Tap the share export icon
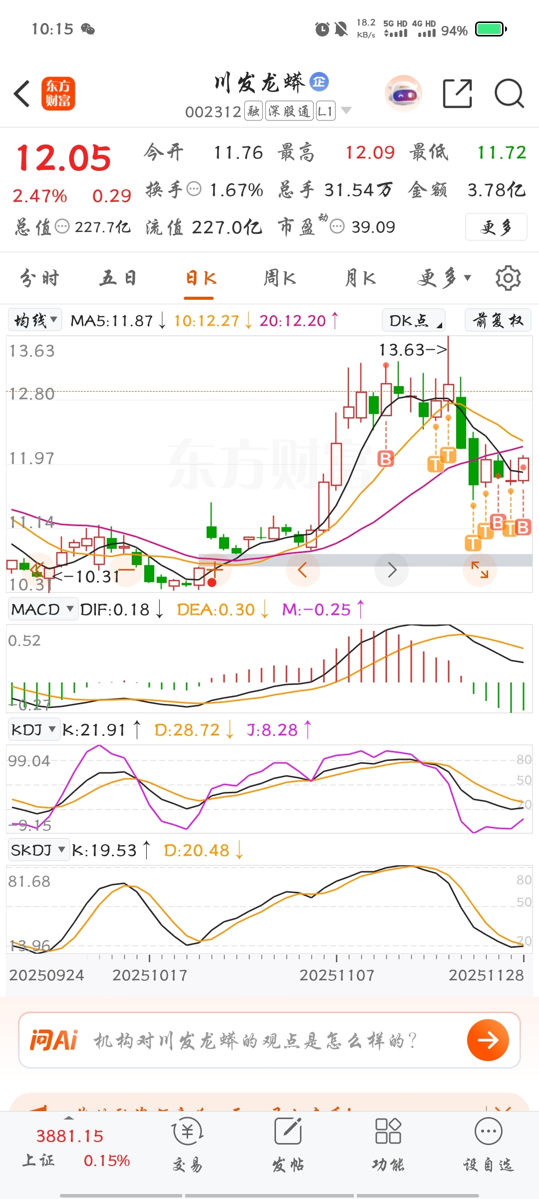This screenshot has width=539, height=1199. 458,93
